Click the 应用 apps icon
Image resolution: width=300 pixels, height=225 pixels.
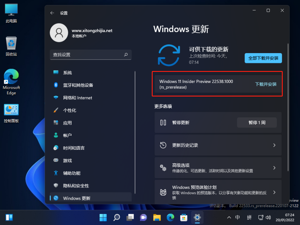(x=56, y=122)
